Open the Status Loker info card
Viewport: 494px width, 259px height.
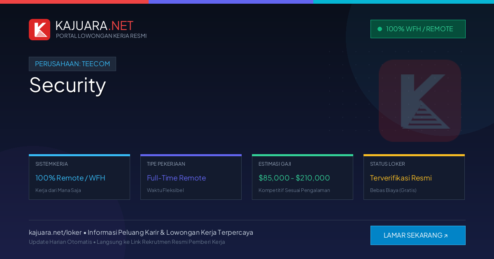point(414,177)
